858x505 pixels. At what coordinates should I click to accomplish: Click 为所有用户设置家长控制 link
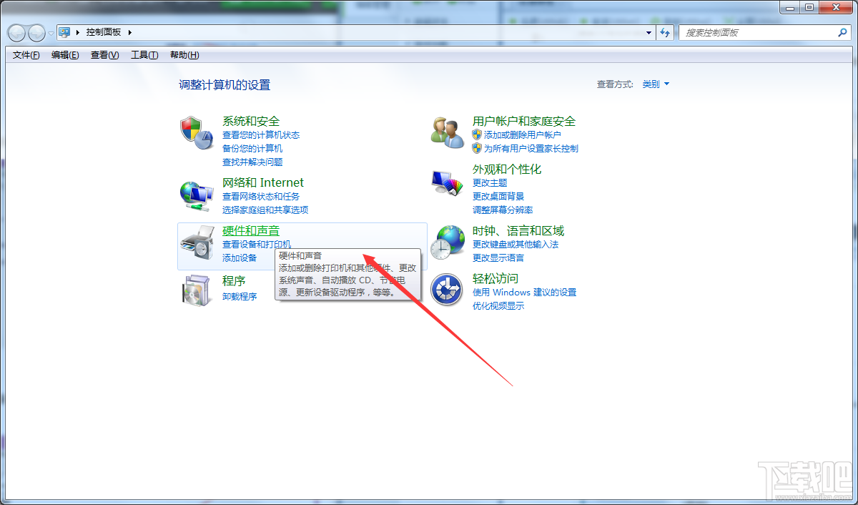tap(531, 148)
